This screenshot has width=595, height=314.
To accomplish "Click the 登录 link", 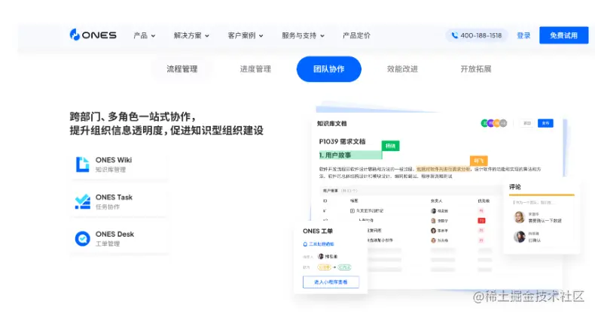I will (x=523, y=35).
